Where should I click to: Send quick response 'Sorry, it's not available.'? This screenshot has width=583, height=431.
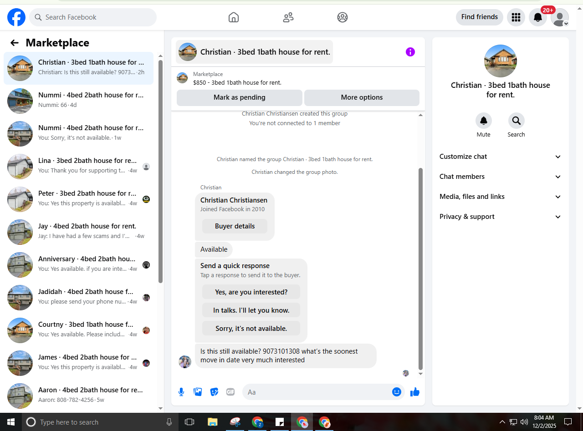click(x=251, y=329)
